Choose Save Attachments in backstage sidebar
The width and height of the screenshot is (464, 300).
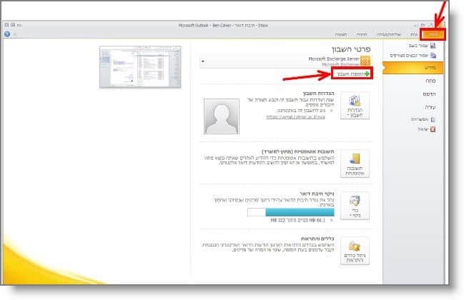coord(413,55)
